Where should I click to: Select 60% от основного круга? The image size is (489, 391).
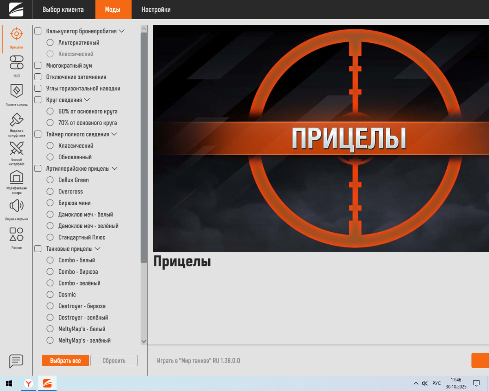pos(50,111)
